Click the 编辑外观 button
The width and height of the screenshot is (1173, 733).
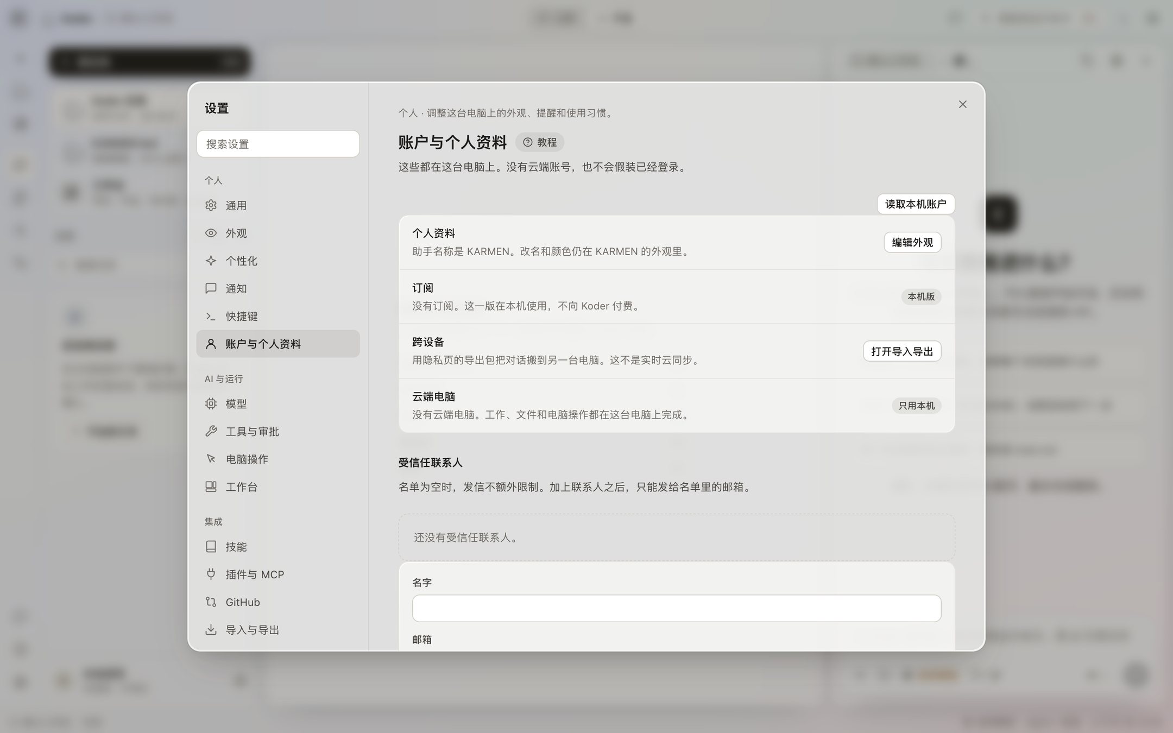912,242
